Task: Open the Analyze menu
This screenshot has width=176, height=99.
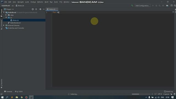Action: tap(33, 2)
